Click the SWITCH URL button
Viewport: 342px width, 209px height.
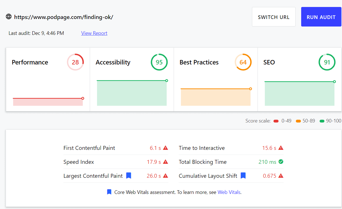pyautogui.click(x=273, y=17)
